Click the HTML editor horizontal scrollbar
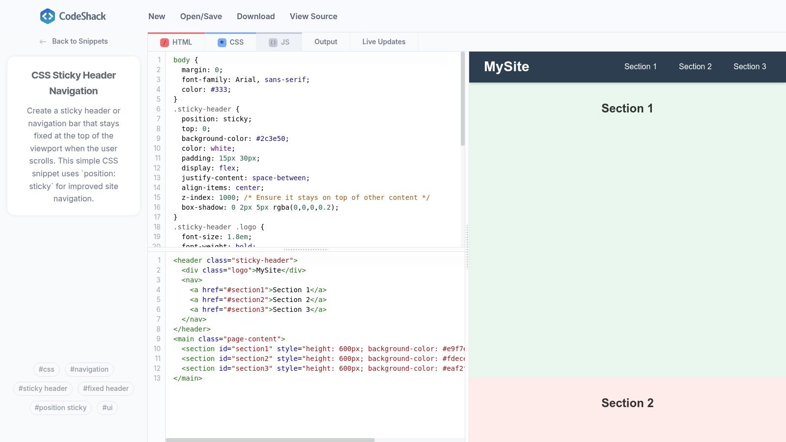Viewport: 786px width, 442px height. click(x=270, y=440)
